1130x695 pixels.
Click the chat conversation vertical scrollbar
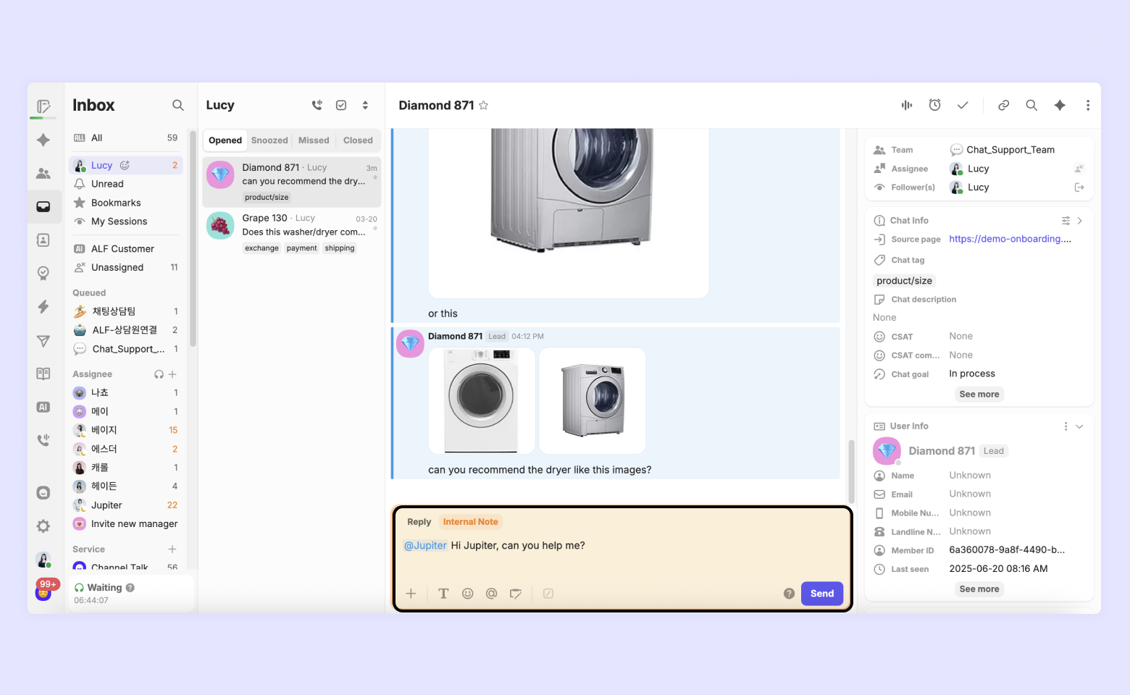(851, 471)
